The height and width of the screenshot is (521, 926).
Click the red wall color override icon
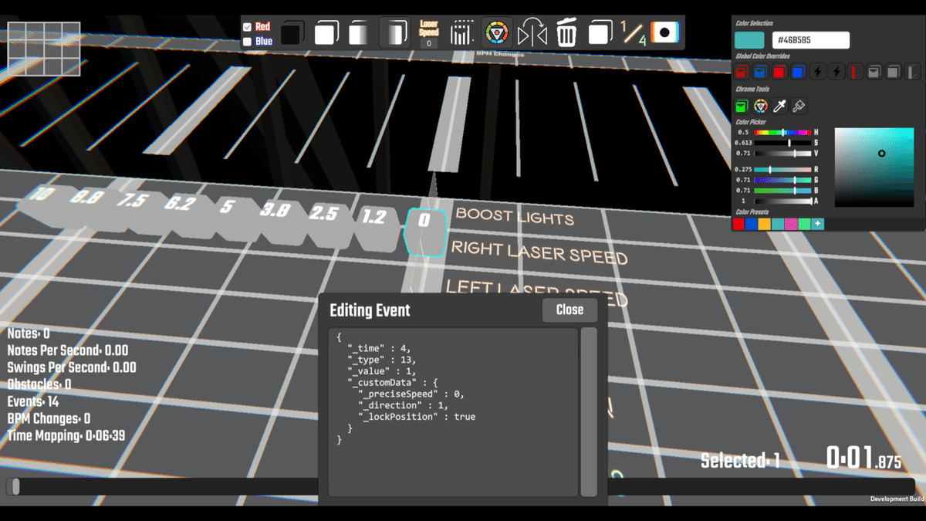(x=856, y=73)
